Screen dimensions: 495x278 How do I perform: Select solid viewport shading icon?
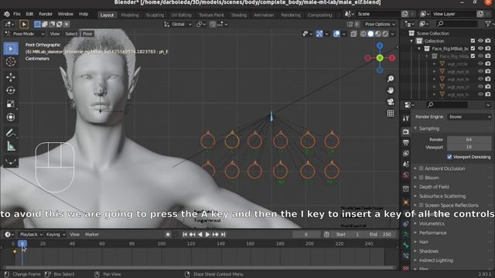(370, 34)
